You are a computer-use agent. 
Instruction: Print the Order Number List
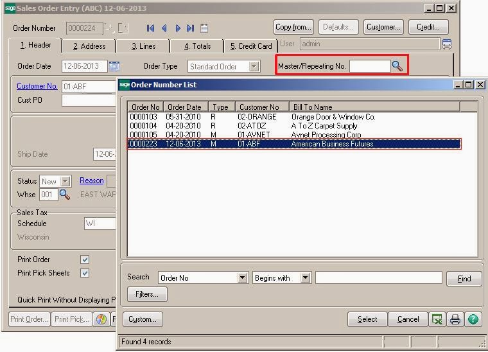pos(455,319)
